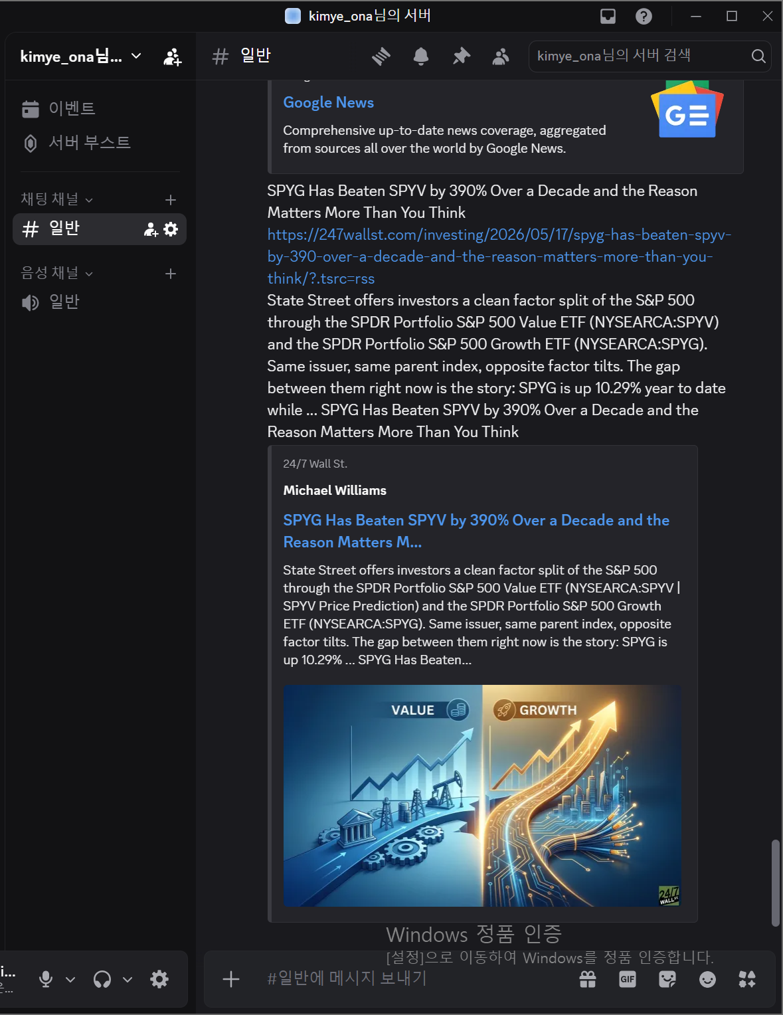Image resolution: width=783 pixels, height=1015 pixels.
Task: Edit 일반 channel settings gear
Action: (x=171, y=229)
